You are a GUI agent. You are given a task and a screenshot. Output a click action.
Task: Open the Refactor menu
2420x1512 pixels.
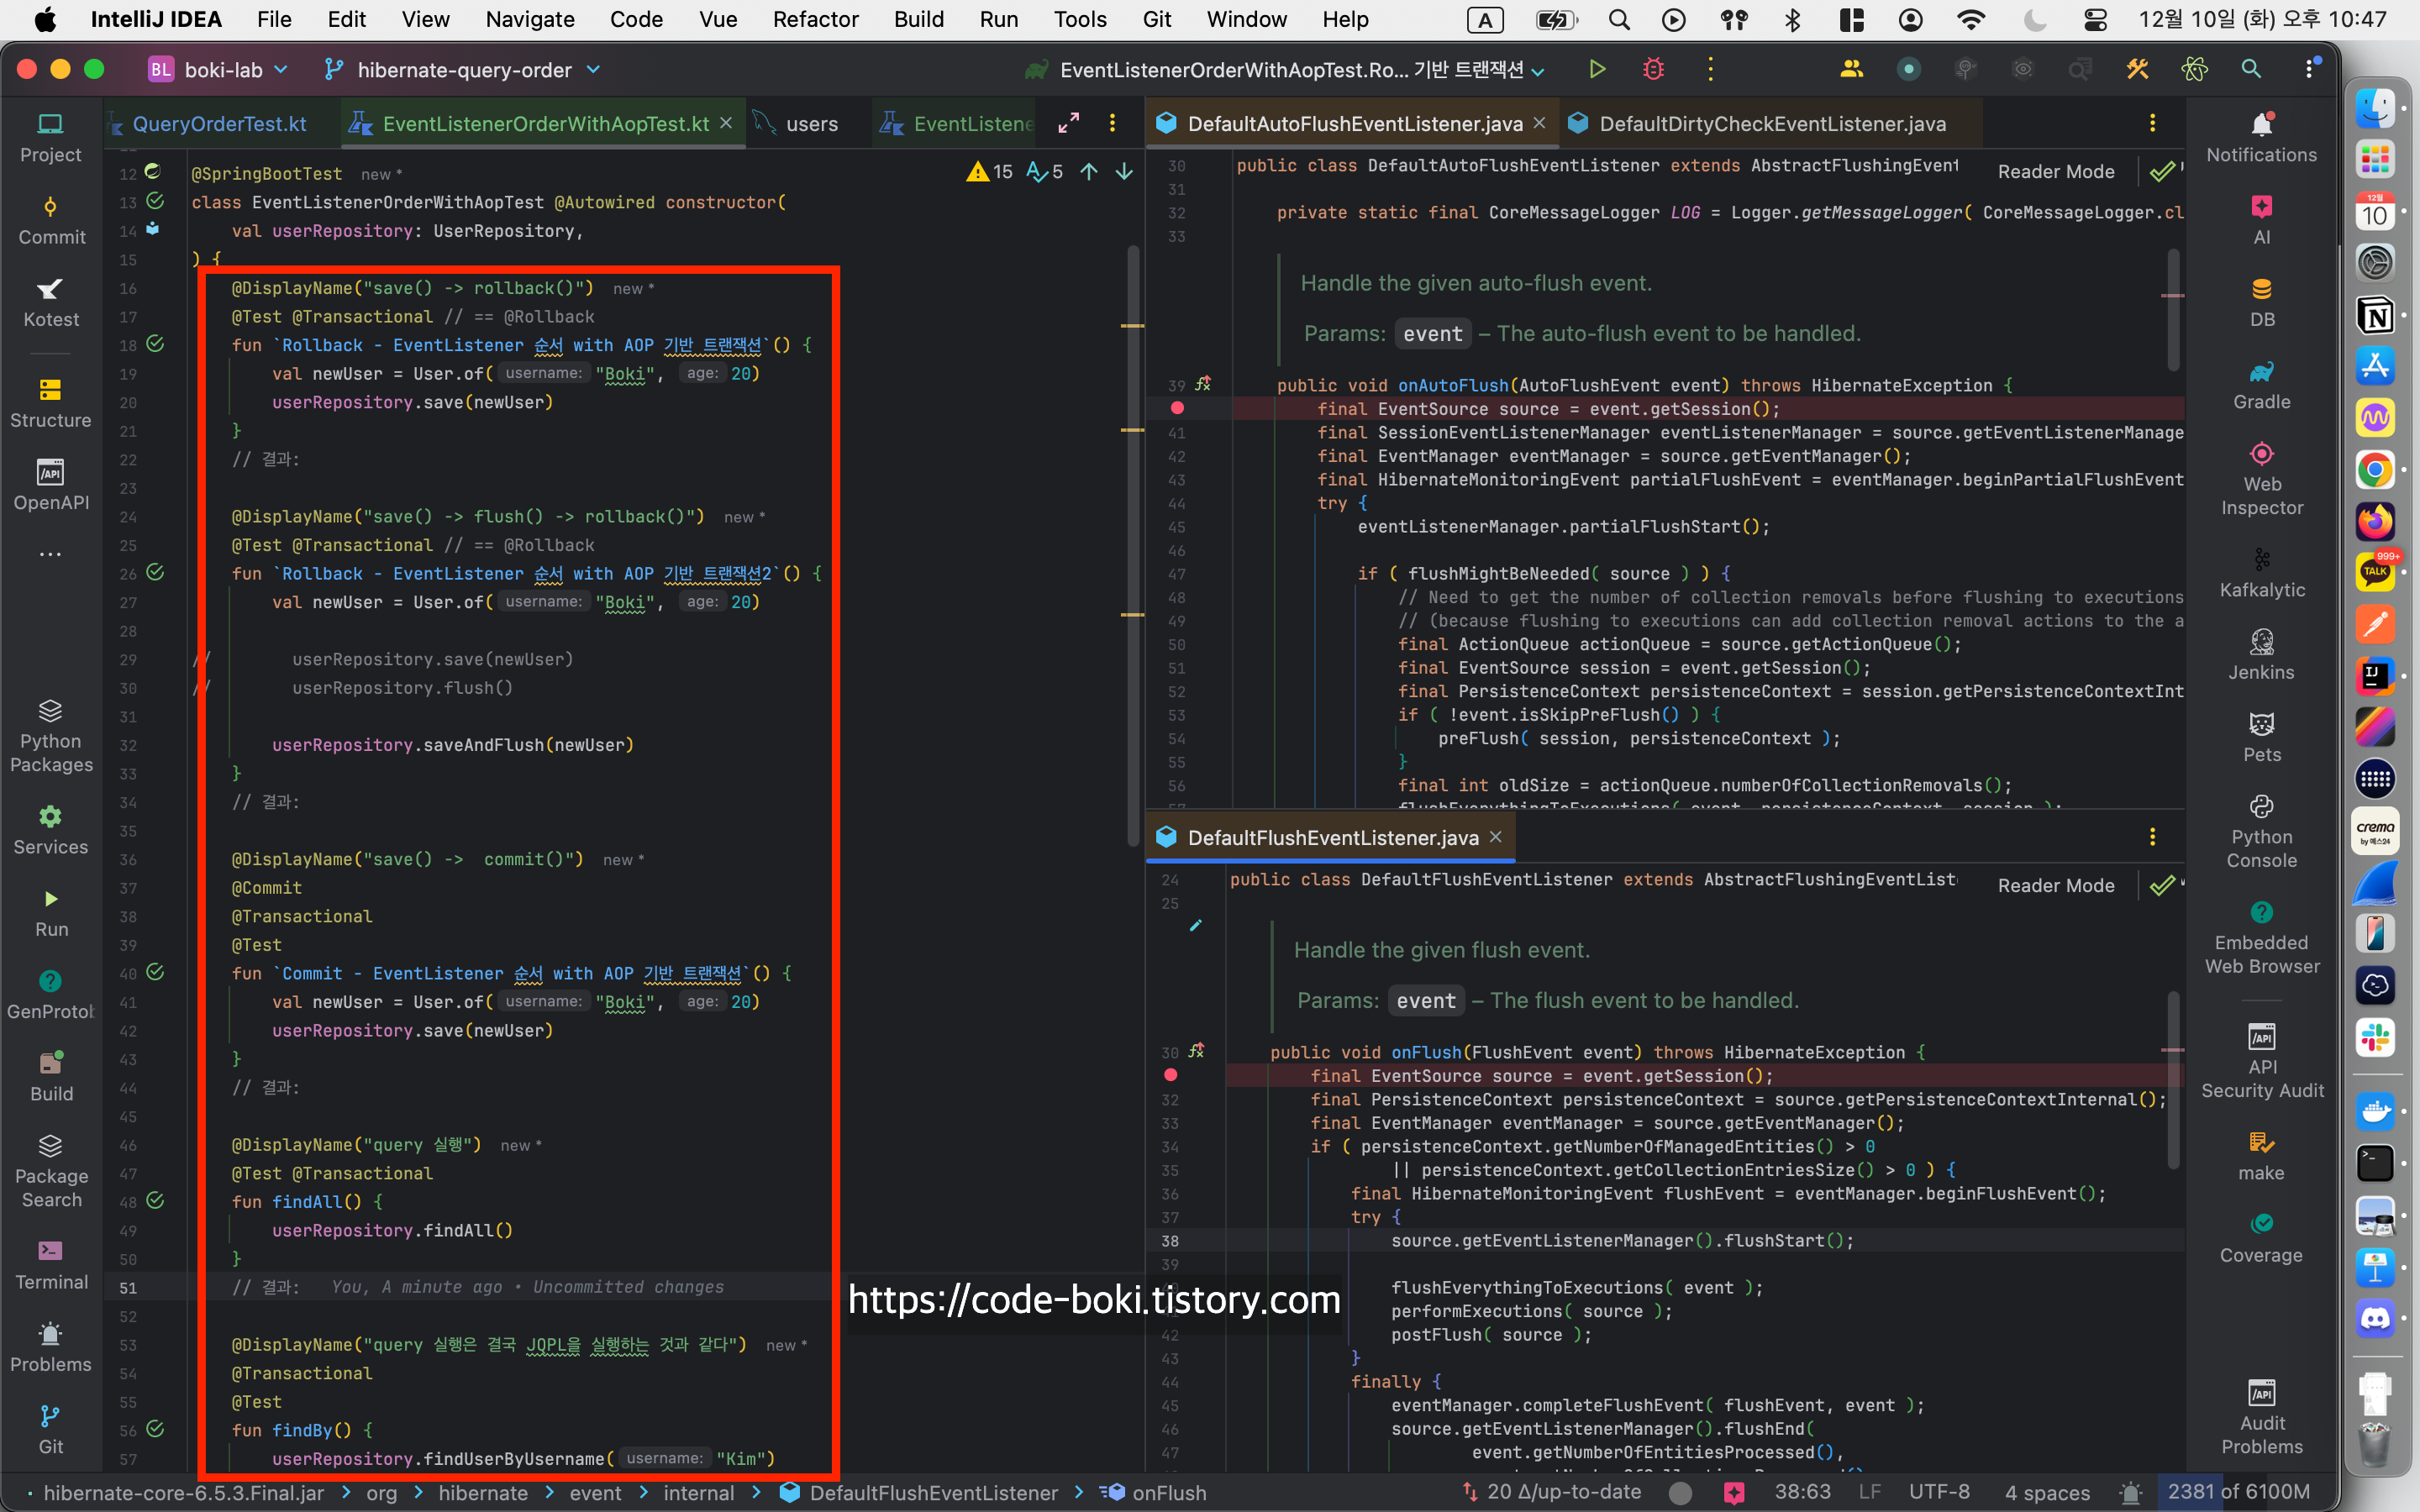pos(815,19)
